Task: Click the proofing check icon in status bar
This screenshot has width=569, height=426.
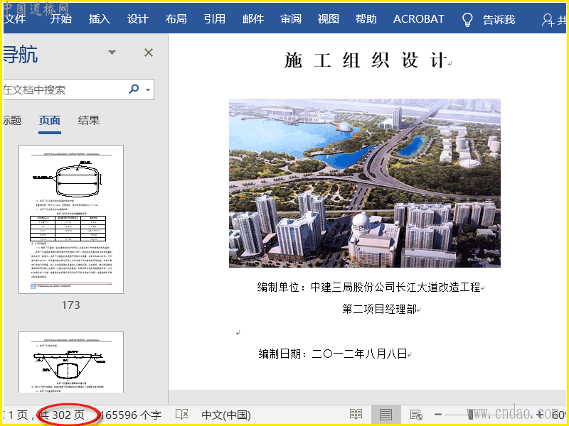Action: coord(182,415)
